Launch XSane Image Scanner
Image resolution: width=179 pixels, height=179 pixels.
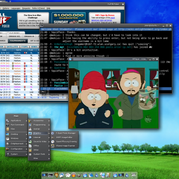point(64,146)
